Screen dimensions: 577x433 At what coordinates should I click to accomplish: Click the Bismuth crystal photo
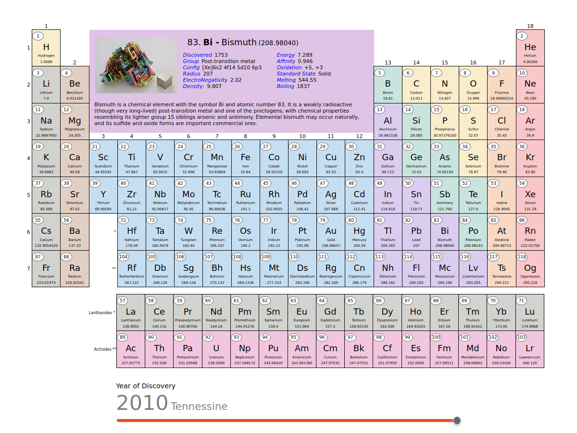tap(136, 65)
